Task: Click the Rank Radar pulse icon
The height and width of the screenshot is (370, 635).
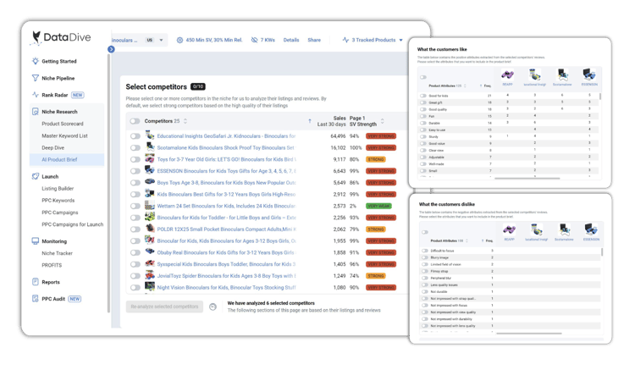Action: click(36, 95)
